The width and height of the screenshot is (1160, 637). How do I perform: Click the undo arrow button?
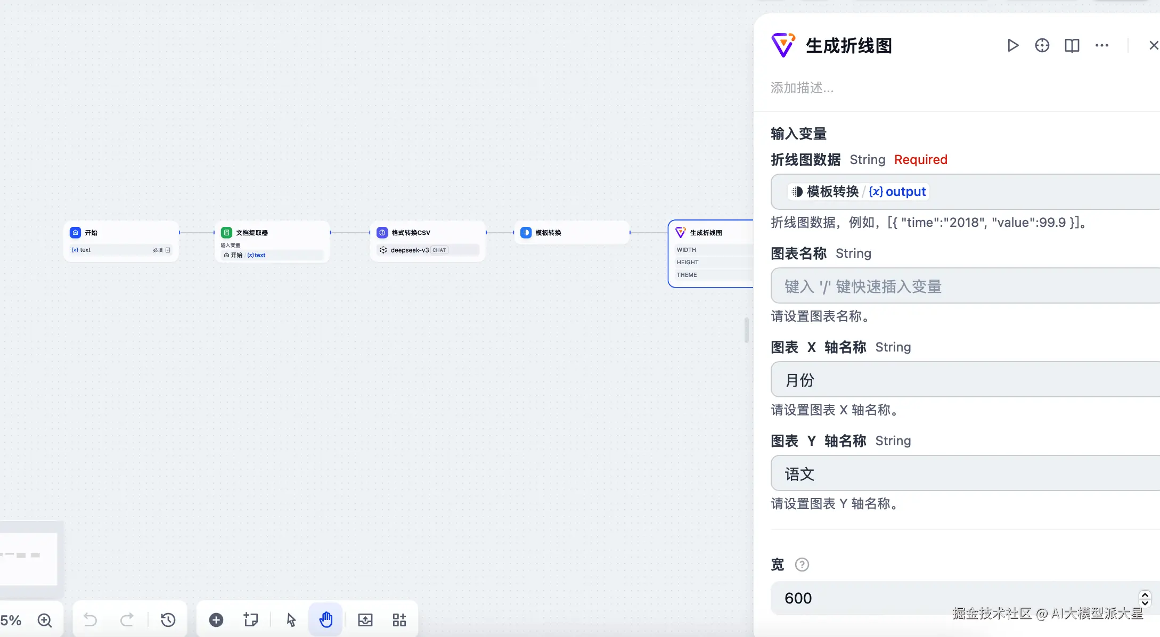91,620
